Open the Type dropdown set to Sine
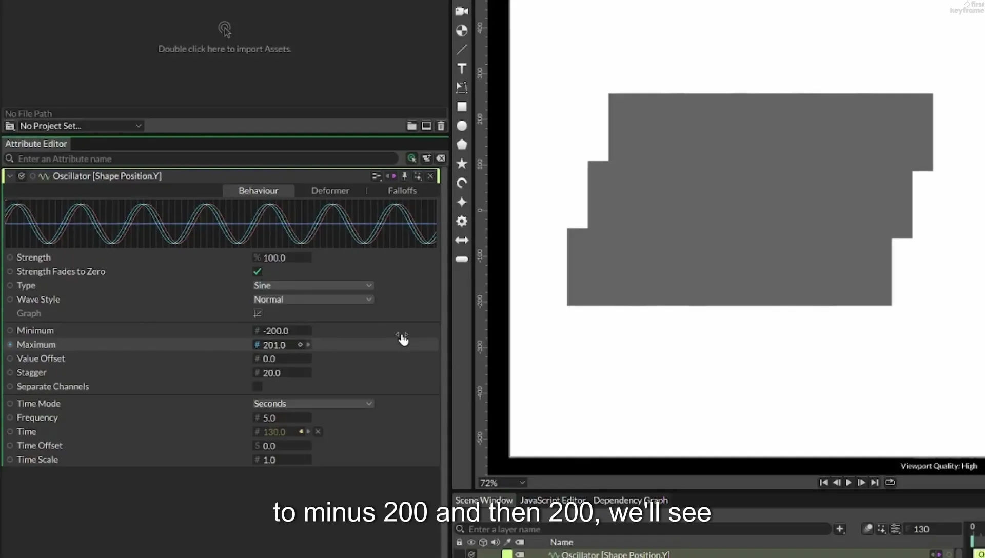 click(313, 285)
